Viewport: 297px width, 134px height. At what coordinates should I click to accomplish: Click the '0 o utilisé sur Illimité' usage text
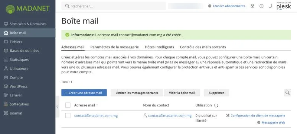(206, 118)
